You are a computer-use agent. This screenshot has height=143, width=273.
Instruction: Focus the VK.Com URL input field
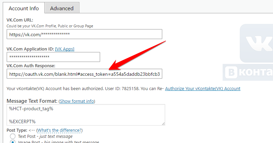[x=84, y=34]
